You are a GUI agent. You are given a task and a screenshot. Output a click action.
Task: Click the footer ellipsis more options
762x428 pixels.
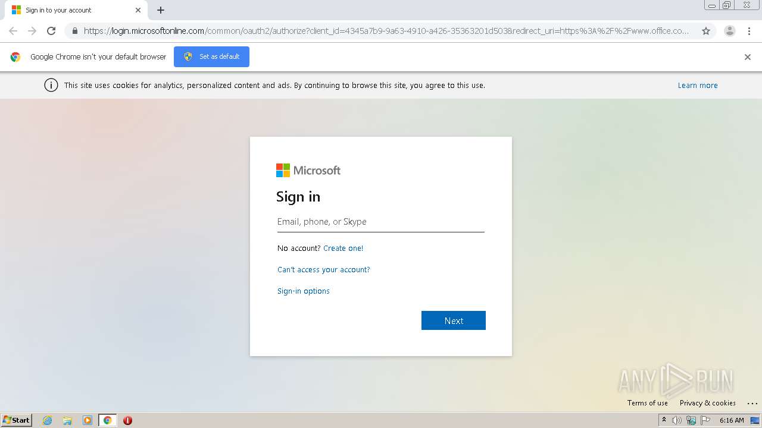pos(752,403)
